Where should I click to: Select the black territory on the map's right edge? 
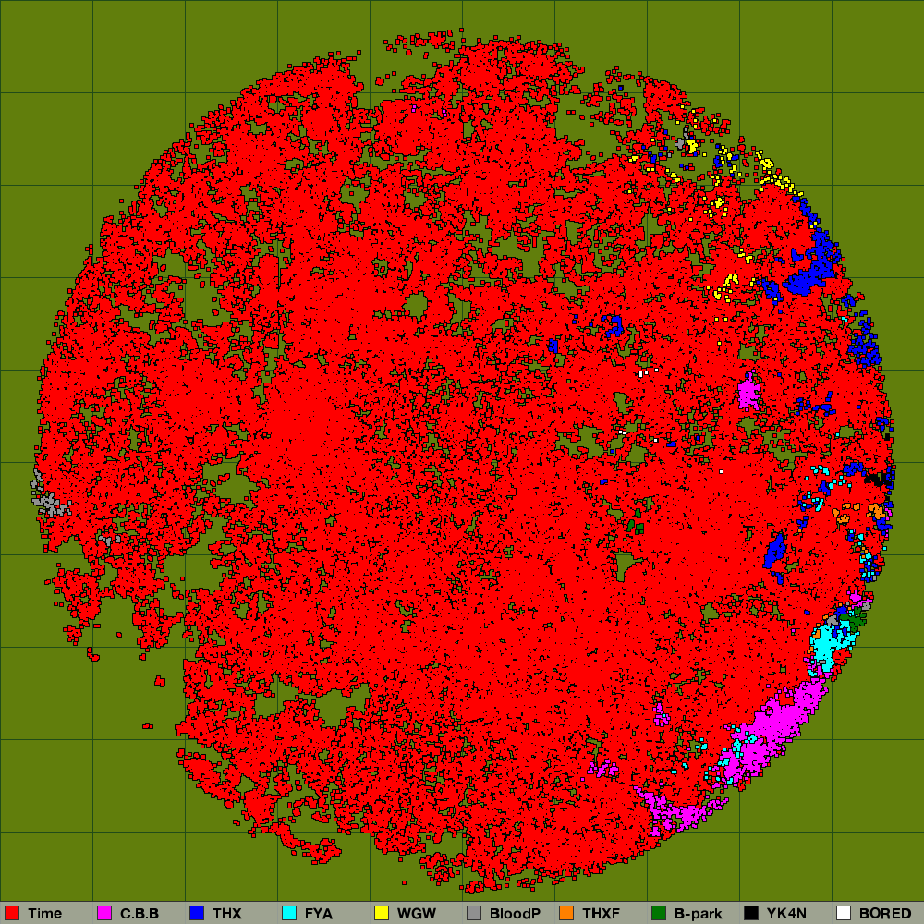[x=878, y=480]
